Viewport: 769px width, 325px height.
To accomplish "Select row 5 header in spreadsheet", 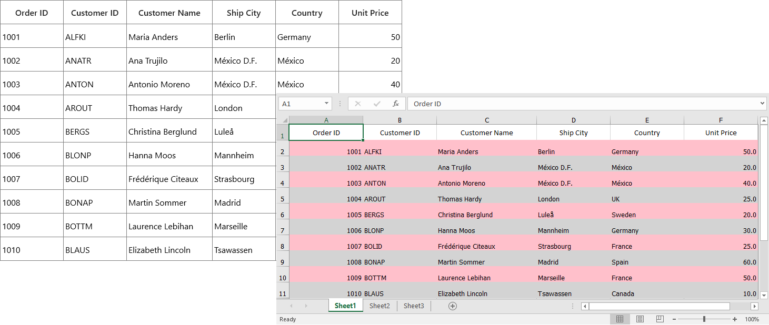I will click(283, 196).
